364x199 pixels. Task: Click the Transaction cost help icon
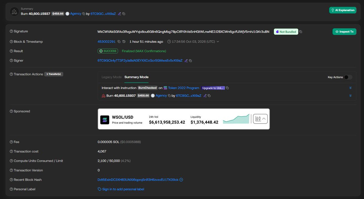point(11,151)
